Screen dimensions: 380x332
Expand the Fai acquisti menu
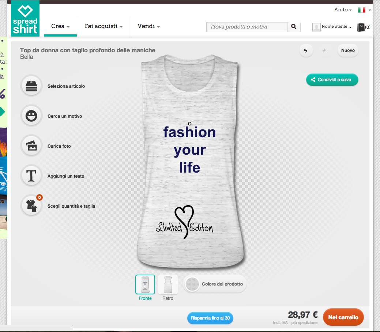point(104,26)
